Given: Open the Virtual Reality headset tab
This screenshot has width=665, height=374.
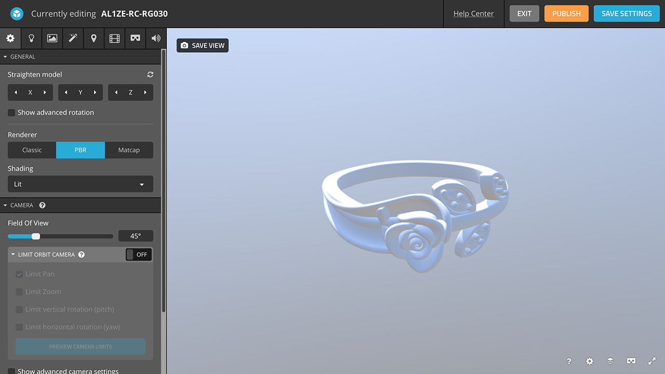Looking at the screenshot, I should [x=135, y=38].
